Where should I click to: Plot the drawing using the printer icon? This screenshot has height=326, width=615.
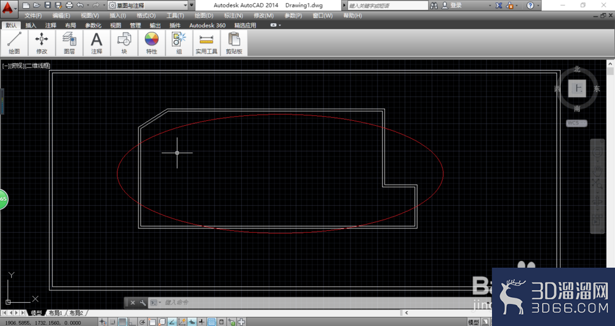tap(69, 6)
